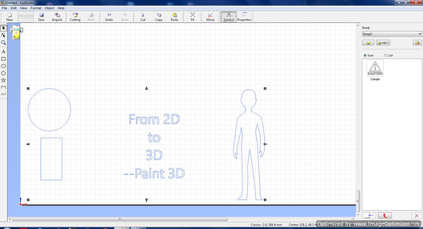Open the Cutting dialog from toolbar

(75, 17)
